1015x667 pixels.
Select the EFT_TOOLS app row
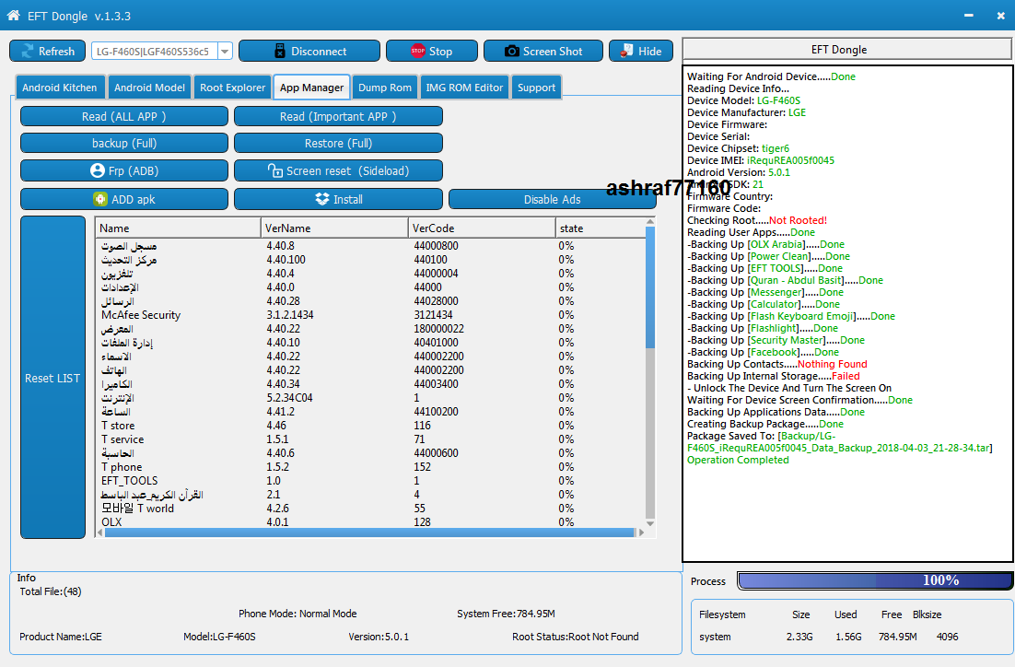[370, 481]
